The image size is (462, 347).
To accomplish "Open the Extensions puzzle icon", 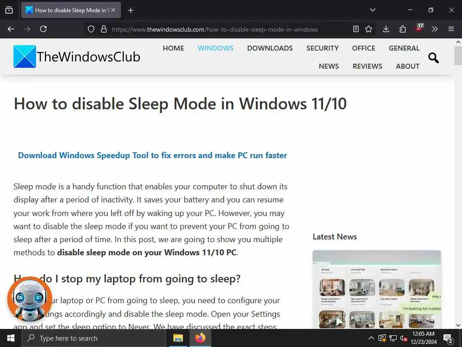I will [x=402, y=29].
